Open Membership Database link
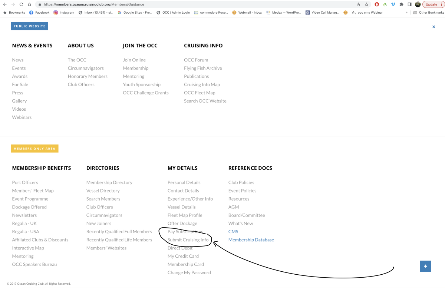 point(251,240)
